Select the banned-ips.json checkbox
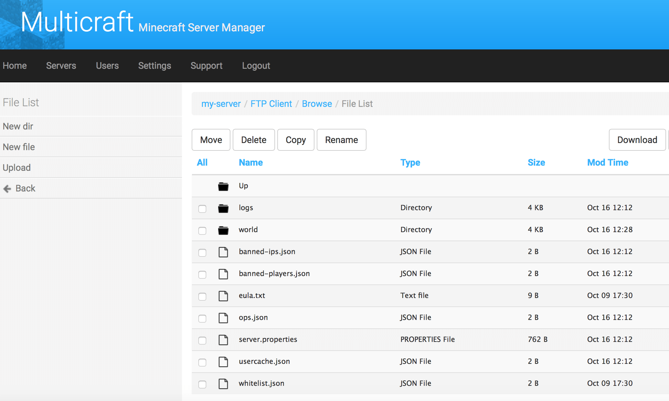Viewport: 669px width, 401px height. point(202,252)
